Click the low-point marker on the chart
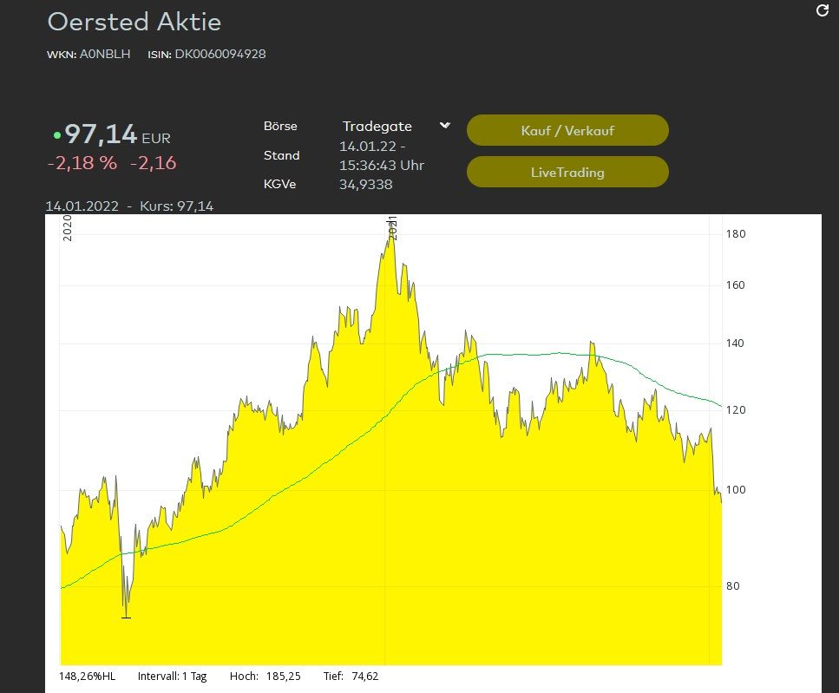This screenshot has width=839, height=693. point(127,617)
